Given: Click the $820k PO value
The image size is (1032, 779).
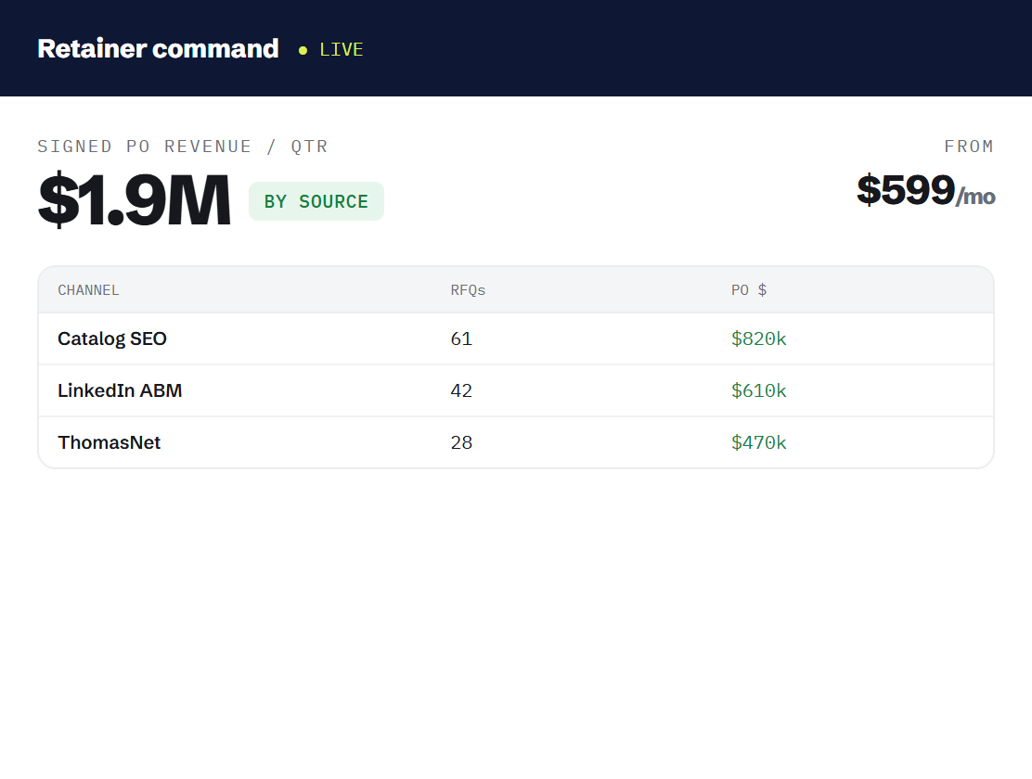Looking at the screenshot, I should (x=759, y=338).
